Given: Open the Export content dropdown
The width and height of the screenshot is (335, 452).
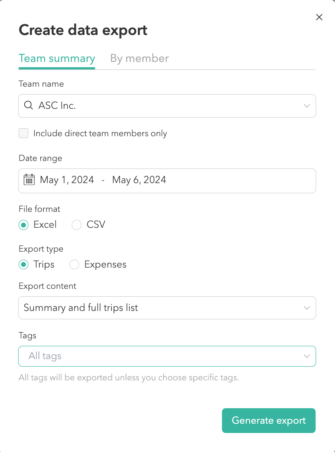Looking at the screenshot, I should [x=167, y=307].
